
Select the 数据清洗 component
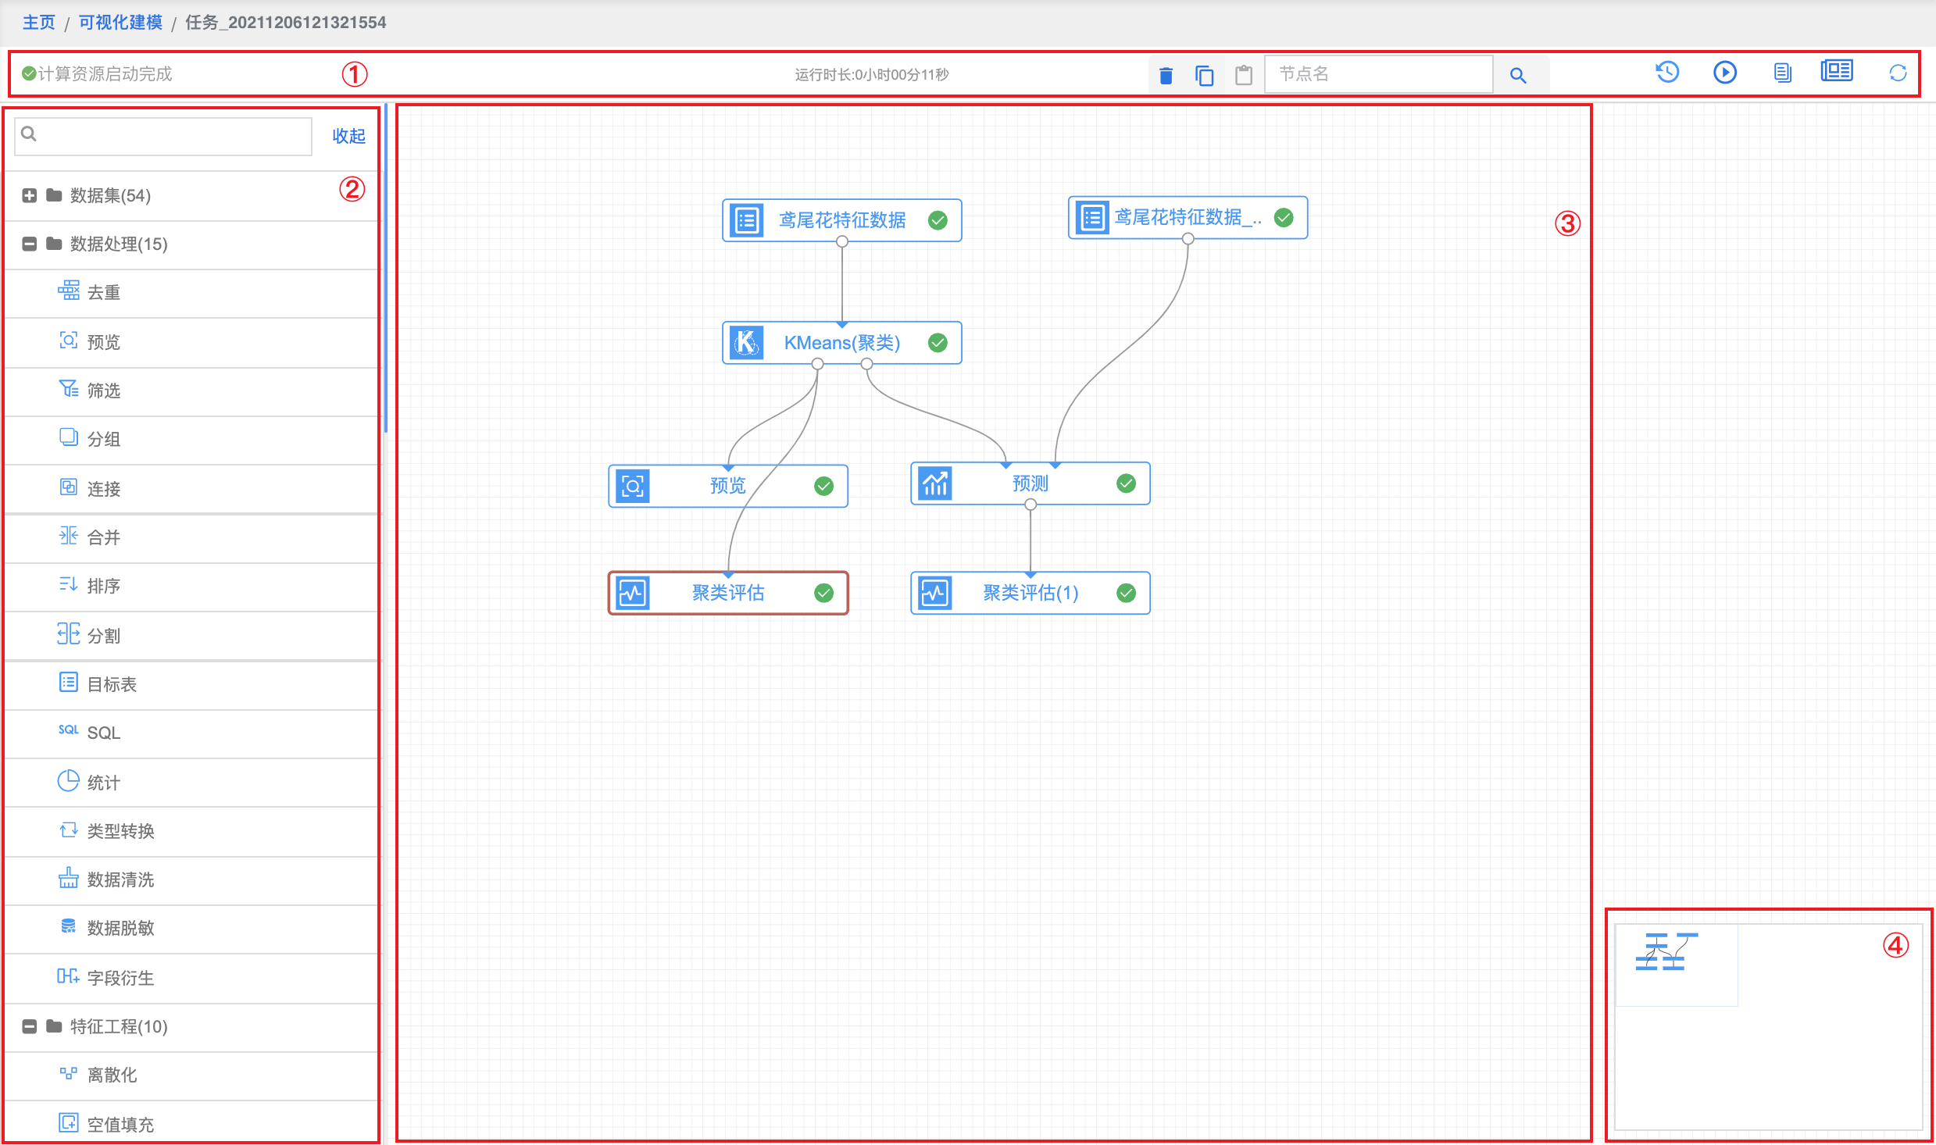(191, 879)
